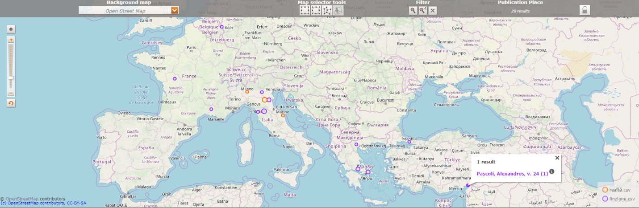Screen dimensions: 639x208
Task: Click the Filter magnifier icon
Action: [413, 10]
